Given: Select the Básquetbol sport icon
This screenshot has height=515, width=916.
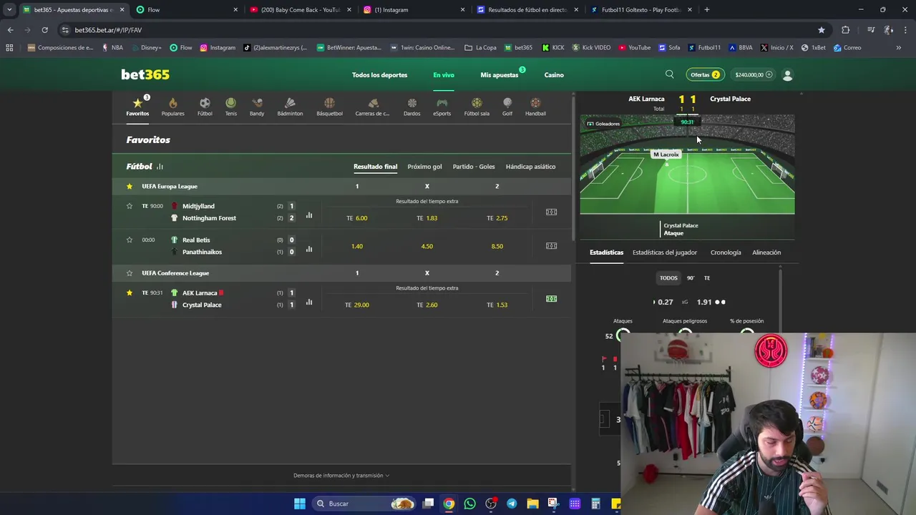Looking at the screenshot, I should point(329,107).
